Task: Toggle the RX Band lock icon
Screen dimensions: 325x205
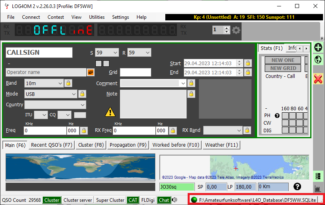Action: pos(247,130)
